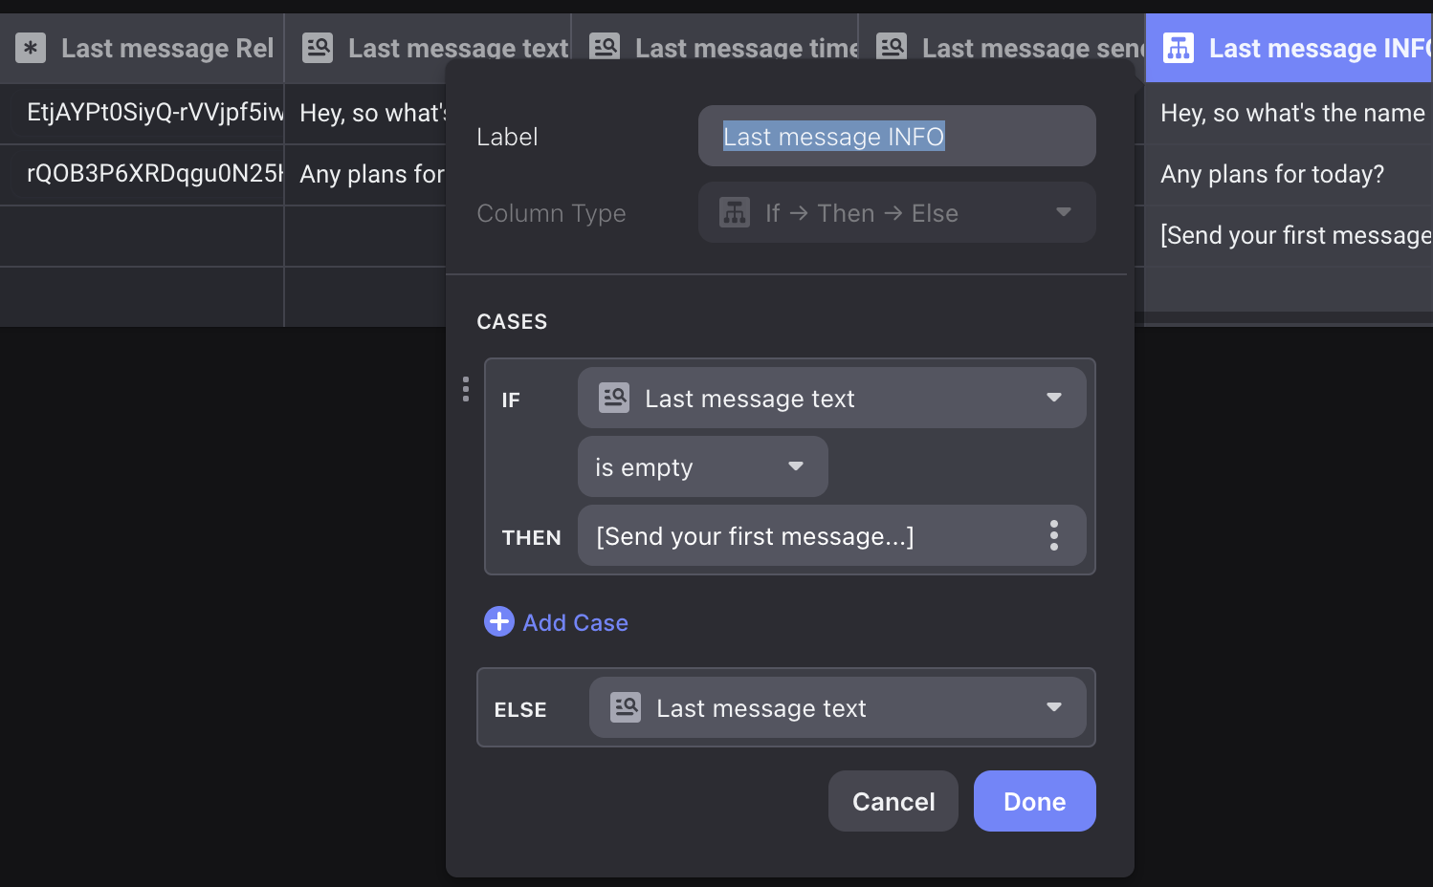
Task: Click the Cancel button
Action: pos(893,801)
